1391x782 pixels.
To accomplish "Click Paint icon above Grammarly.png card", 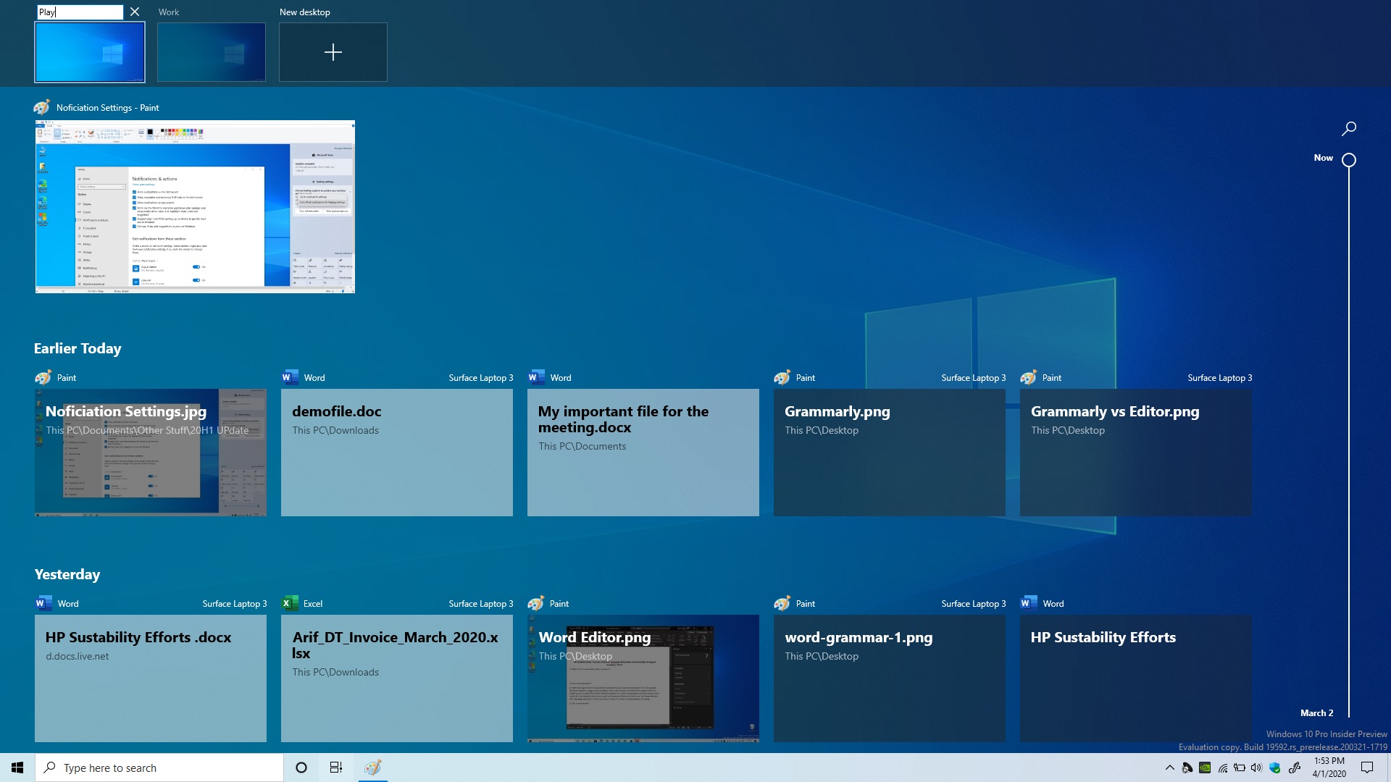I will pos(782,377).
